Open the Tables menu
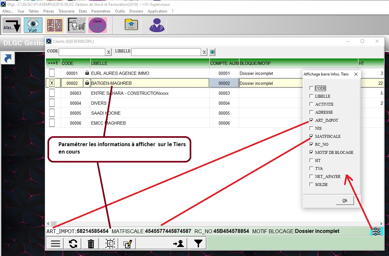Screen dimensions: 389x256 tap(34, 11)
